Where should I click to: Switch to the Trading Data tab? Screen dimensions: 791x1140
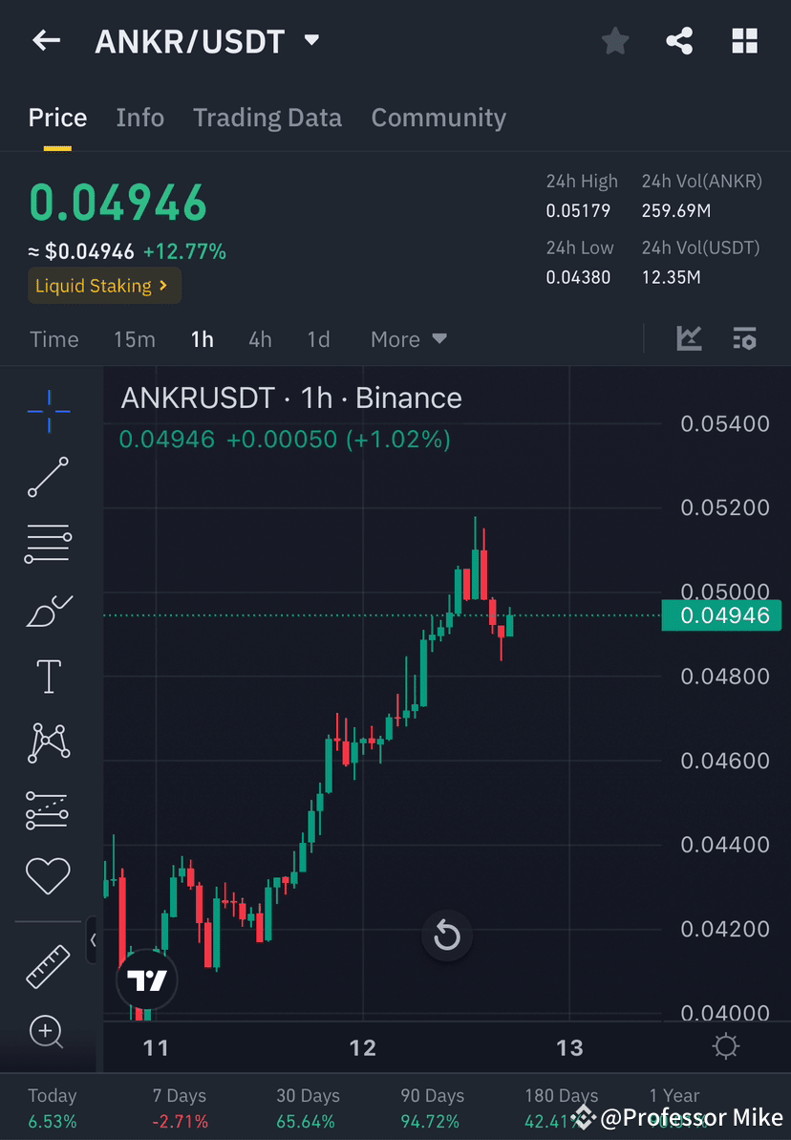pyautogui.click(x=267, y=117)
